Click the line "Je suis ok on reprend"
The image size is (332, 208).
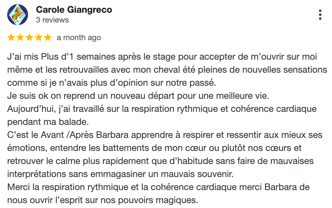tap(138, 96)
